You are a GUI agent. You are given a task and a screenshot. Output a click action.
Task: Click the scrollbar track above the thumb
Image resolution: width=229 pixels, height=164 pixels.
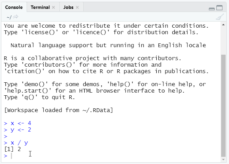coord(223,38)
